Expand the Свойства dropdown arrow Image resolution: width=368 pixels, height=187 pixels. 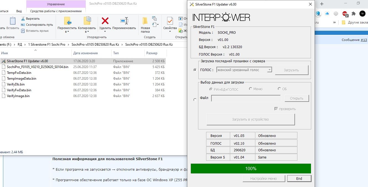tap(170, 32)
